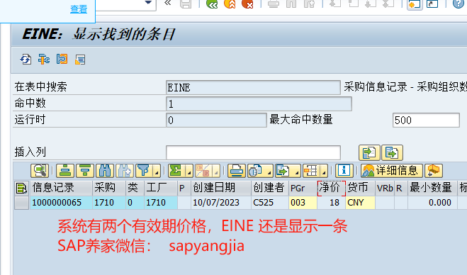Open Find with the binoculars icon

105,171
